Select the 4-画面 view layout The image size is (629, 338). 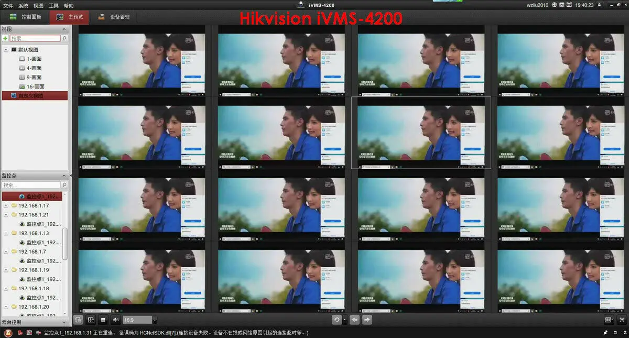(x=30, y=68)
